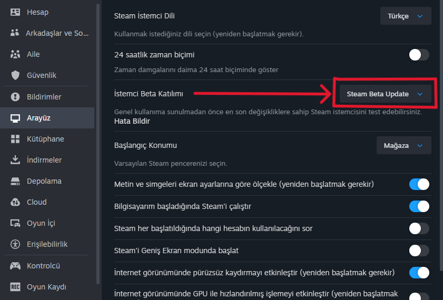Switch to the Depolama settings section

point(44,181)
